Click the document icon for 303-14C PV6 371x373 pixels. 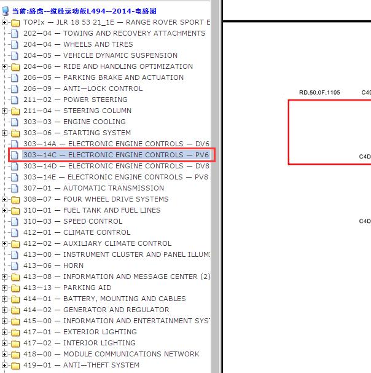(x=15, y=155)
